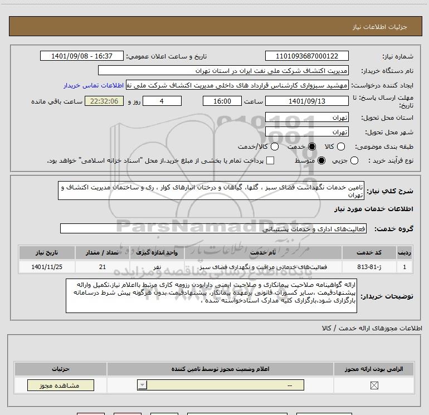The image size is (429, 415).
Task: Click the اطلاعات خدمات مورد نیاز heading
Action: click(x=373, y=209)
